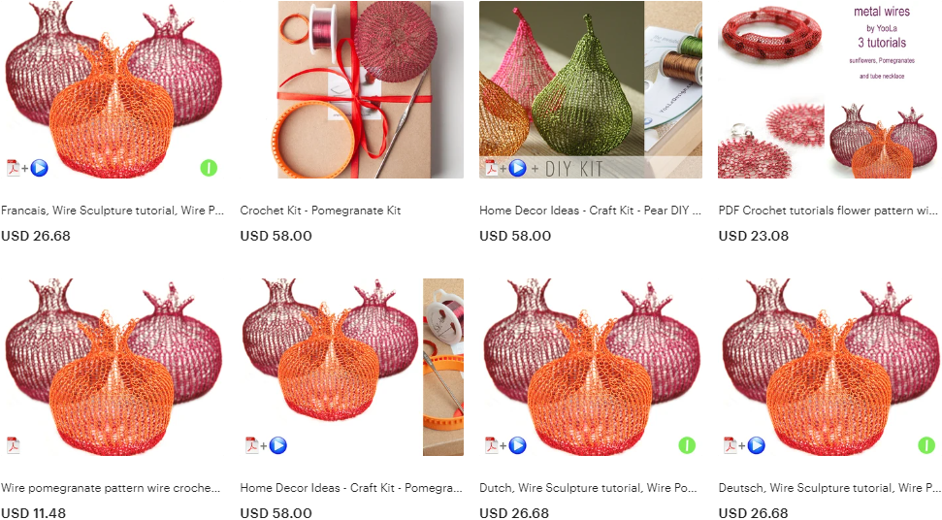Click the PDF icon on the Wire pomegranate pattern image
The image size is (942, 520).
14,445
